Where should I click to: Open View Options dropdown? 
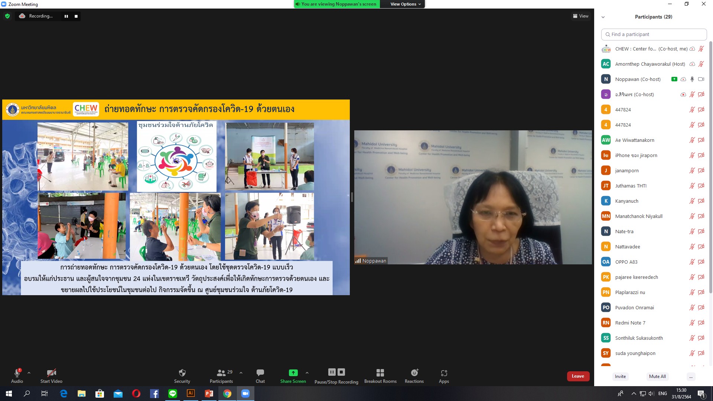(x=406, y=4)
